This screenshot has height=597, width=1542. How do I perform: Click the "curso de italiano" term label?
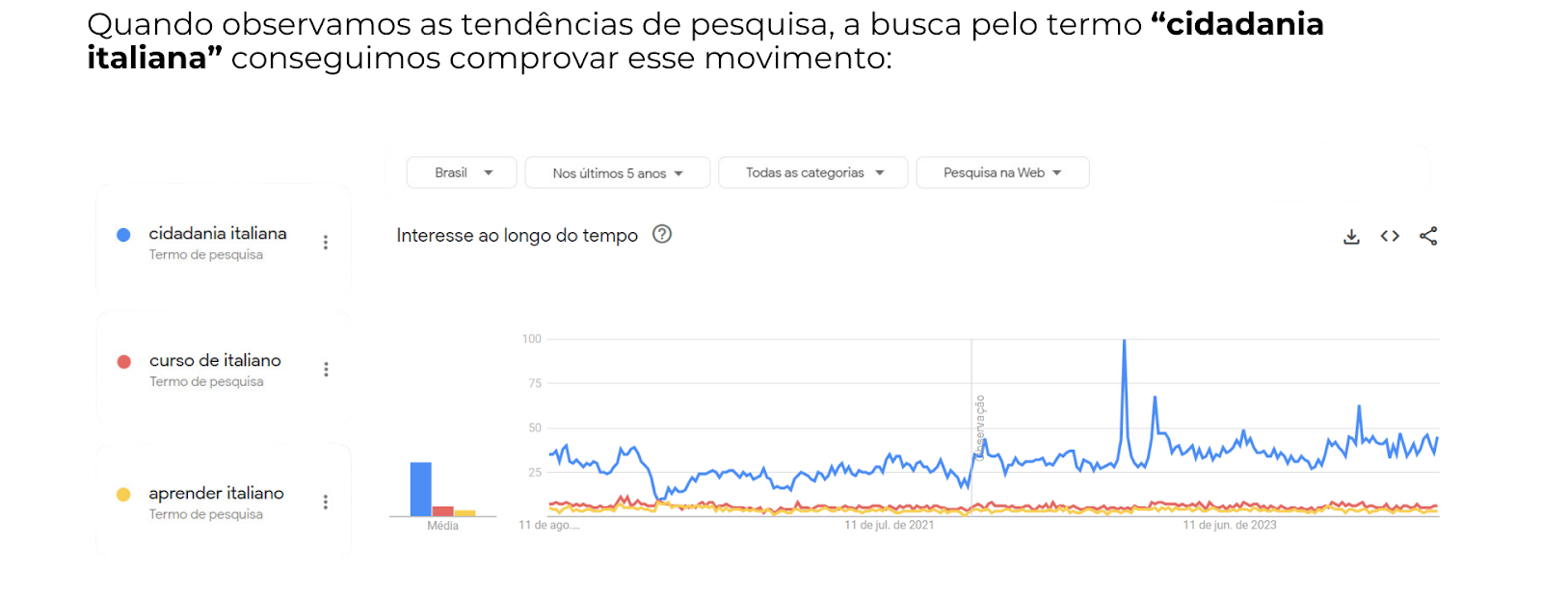[214, 361]
